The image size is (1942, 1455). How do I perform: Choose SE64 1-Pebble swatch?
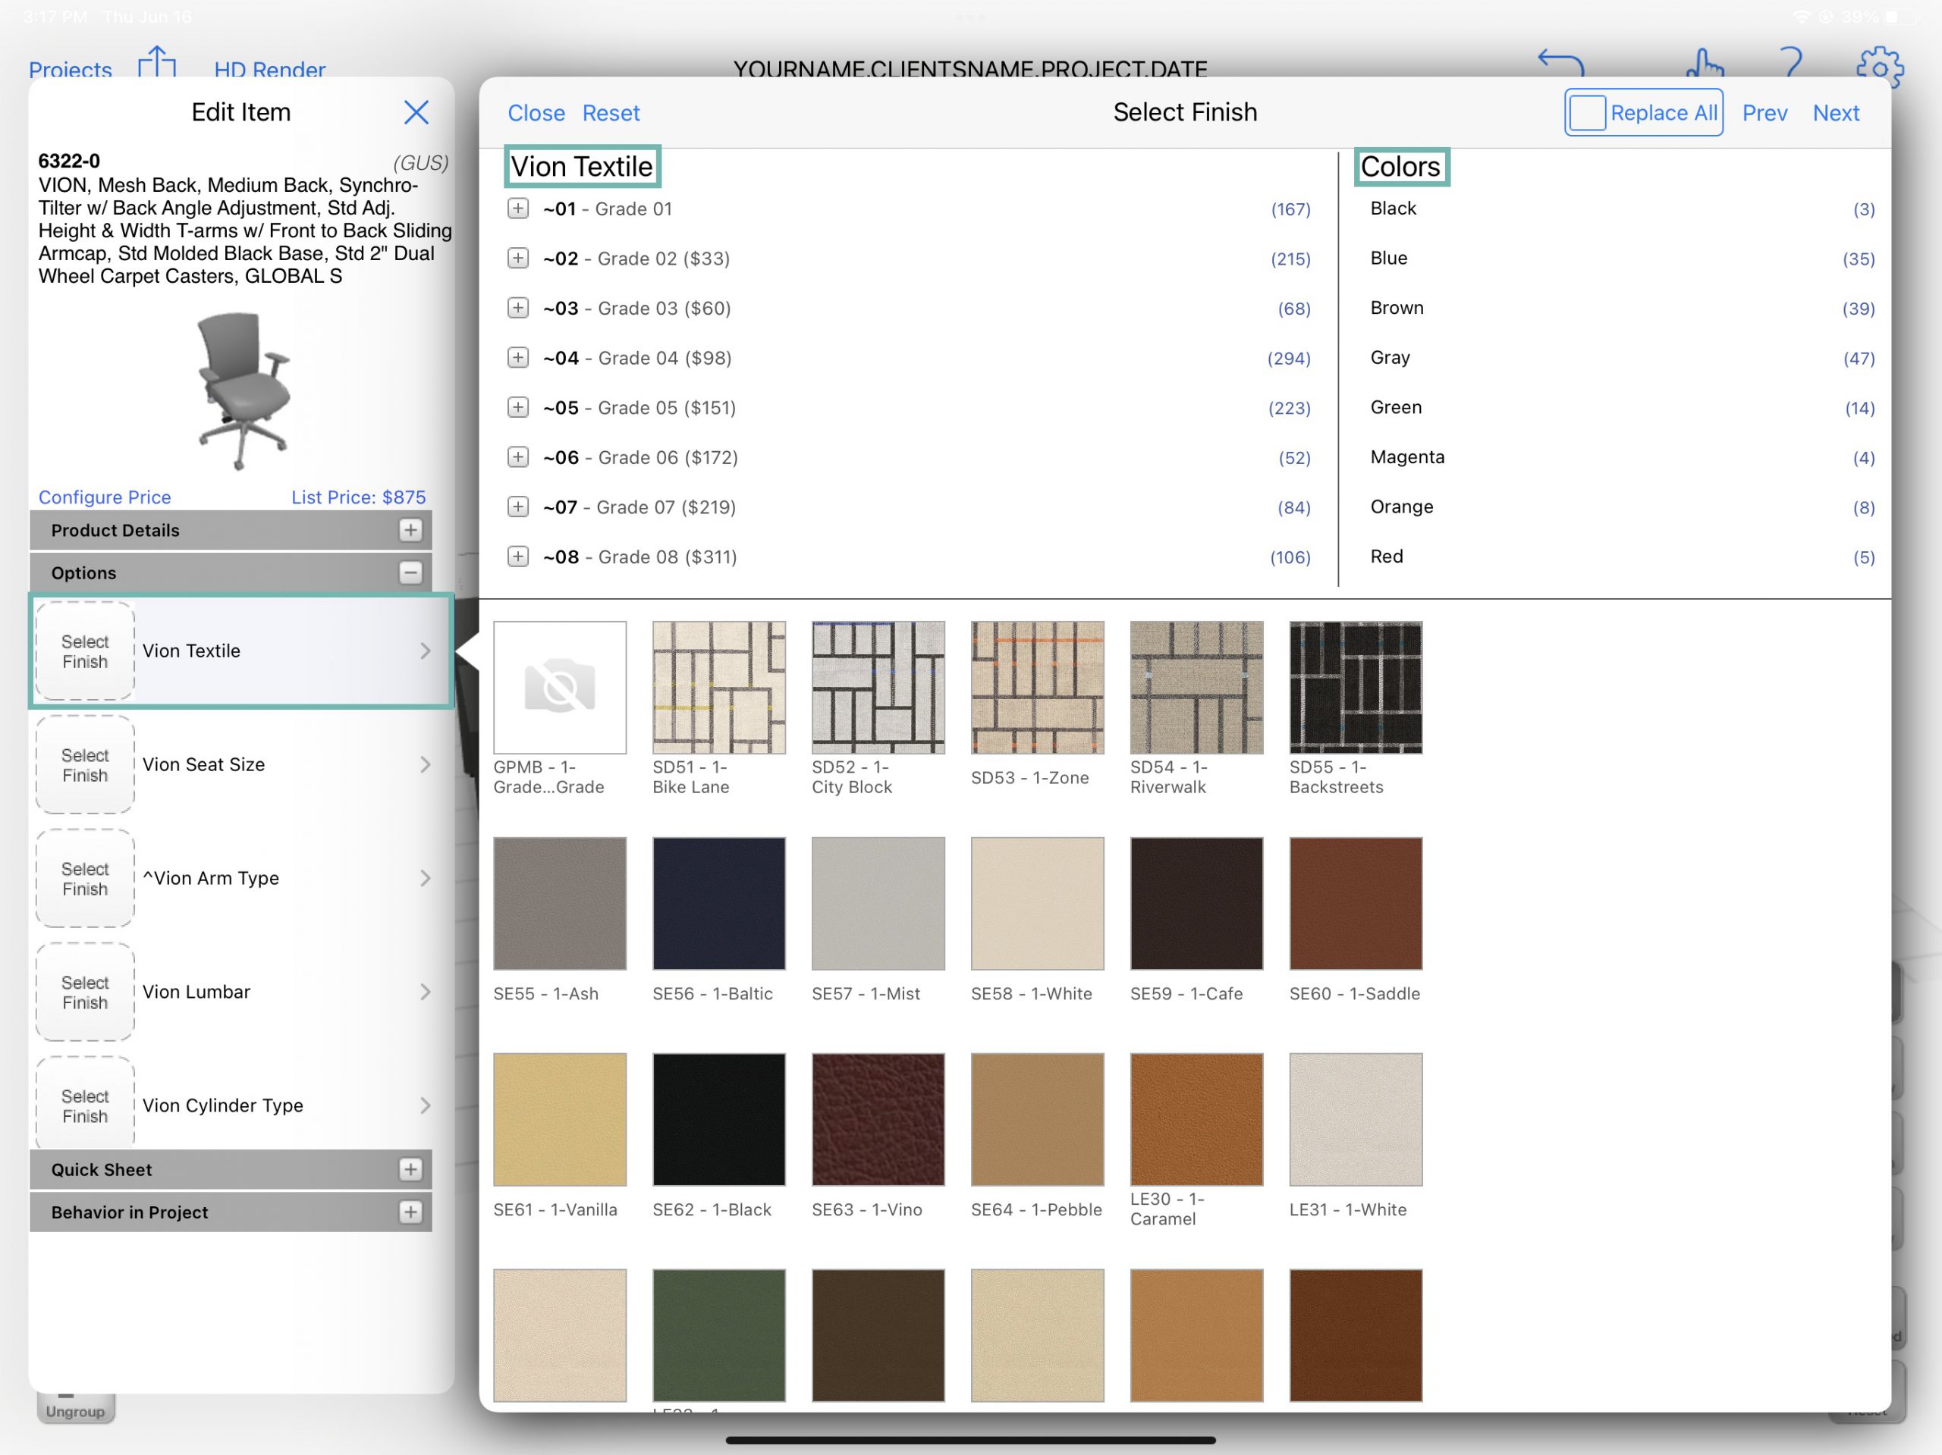click(x=1037, y=1120)
